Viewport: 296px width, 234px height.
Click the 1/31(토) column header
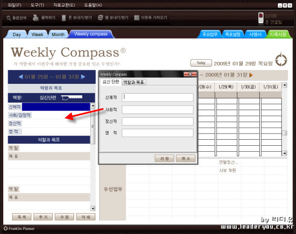click(x=271, y=87)
